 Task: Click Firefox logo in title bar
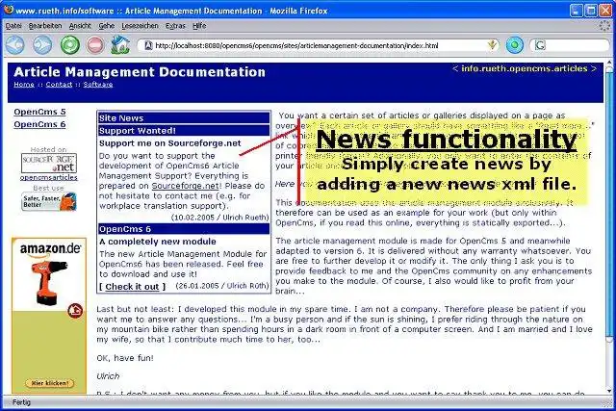9,9
